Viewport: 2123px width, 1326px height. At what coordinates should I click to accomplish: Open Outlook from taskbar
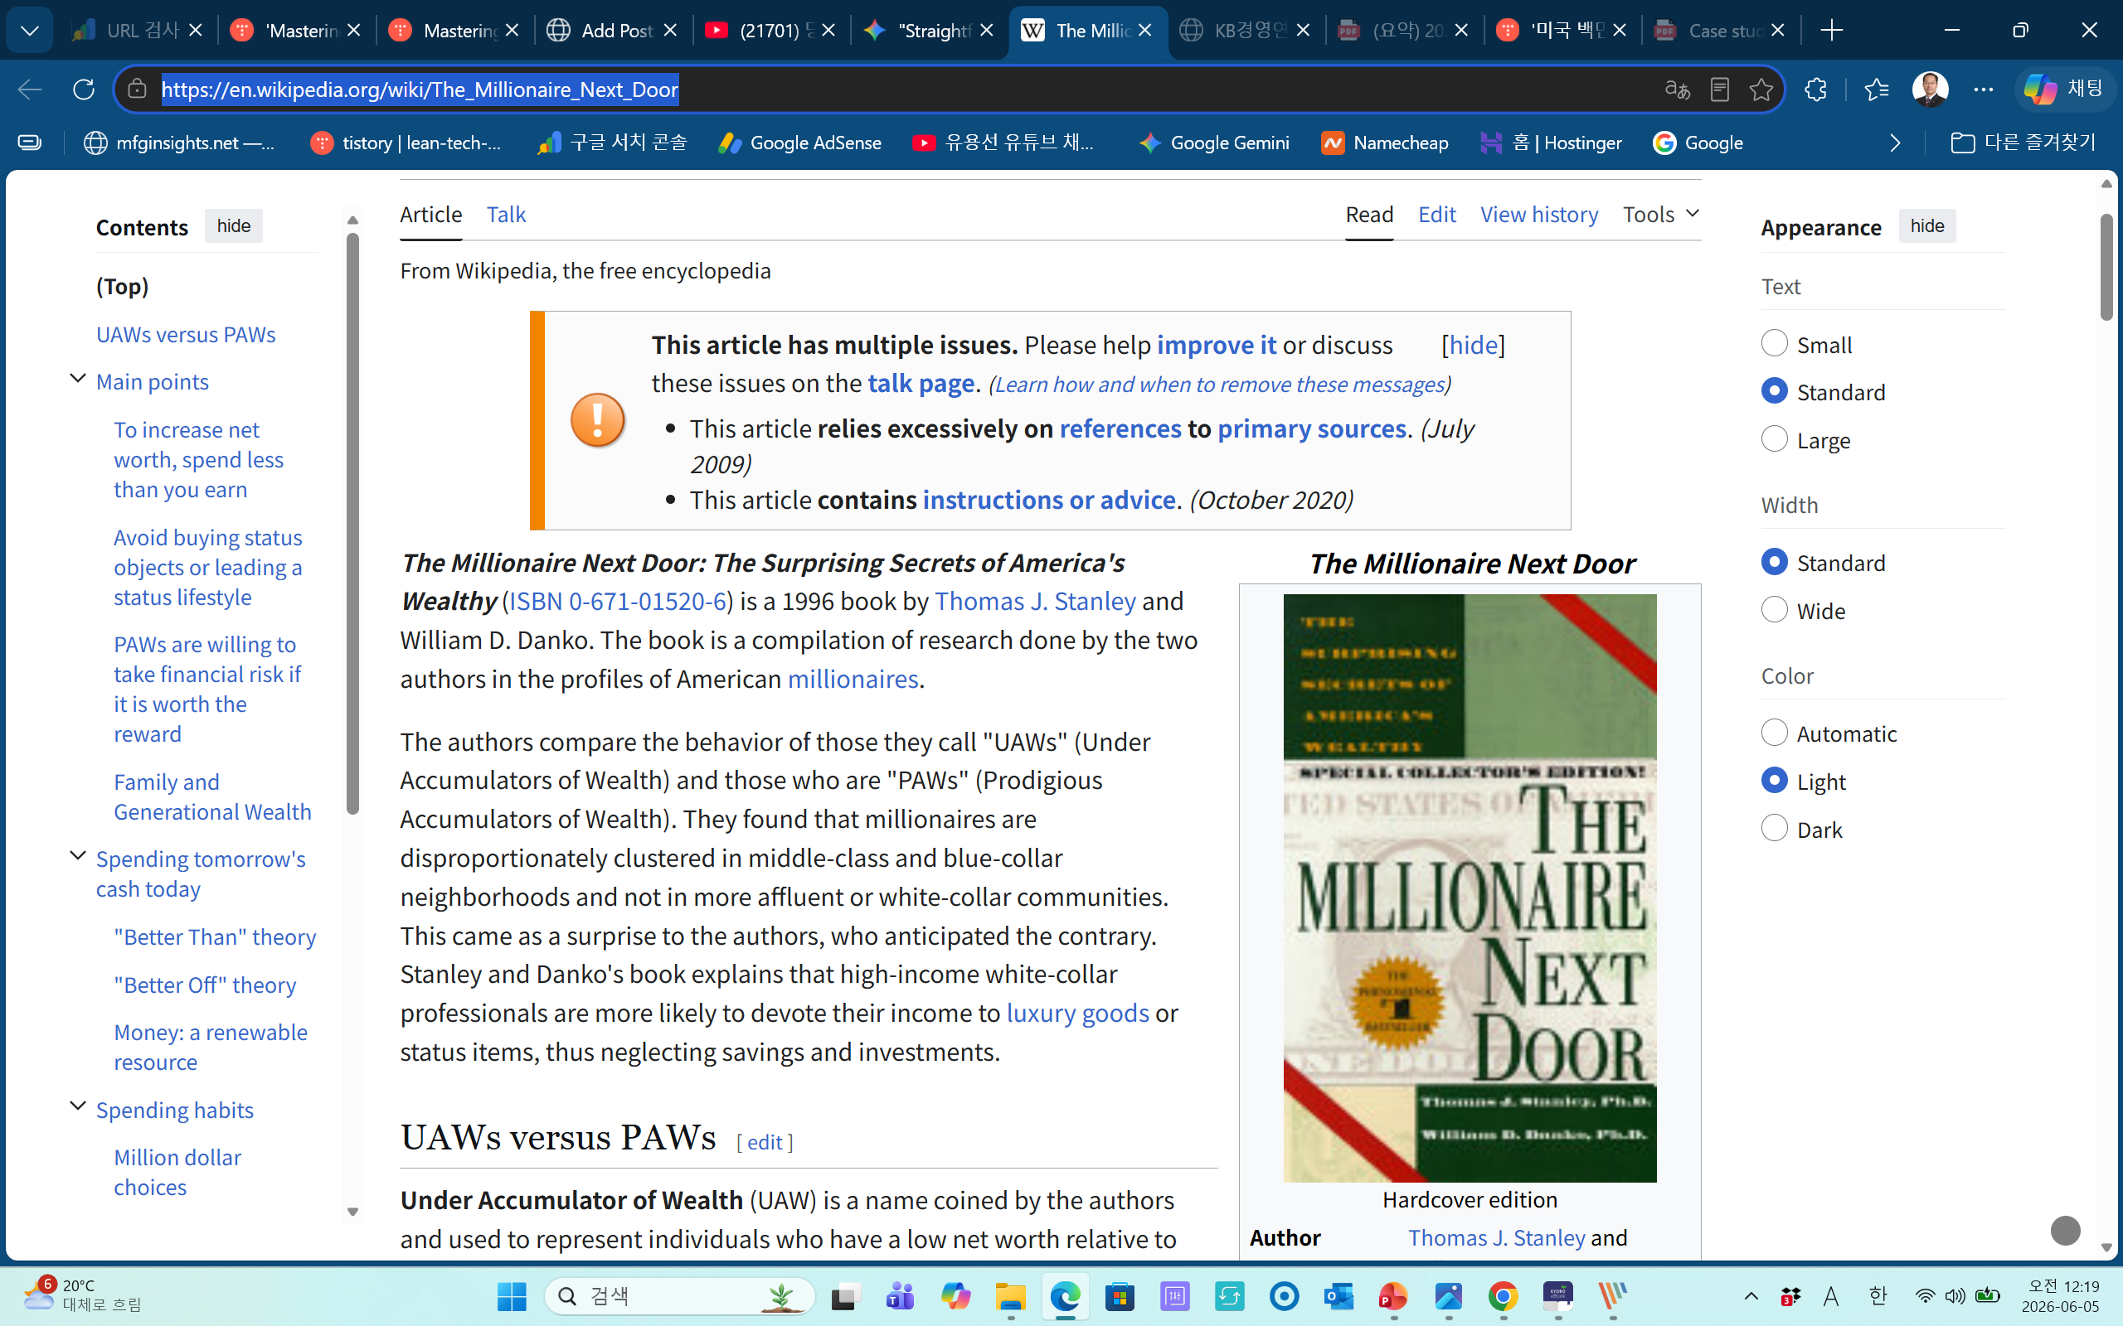click(x=1338, y=1296)
